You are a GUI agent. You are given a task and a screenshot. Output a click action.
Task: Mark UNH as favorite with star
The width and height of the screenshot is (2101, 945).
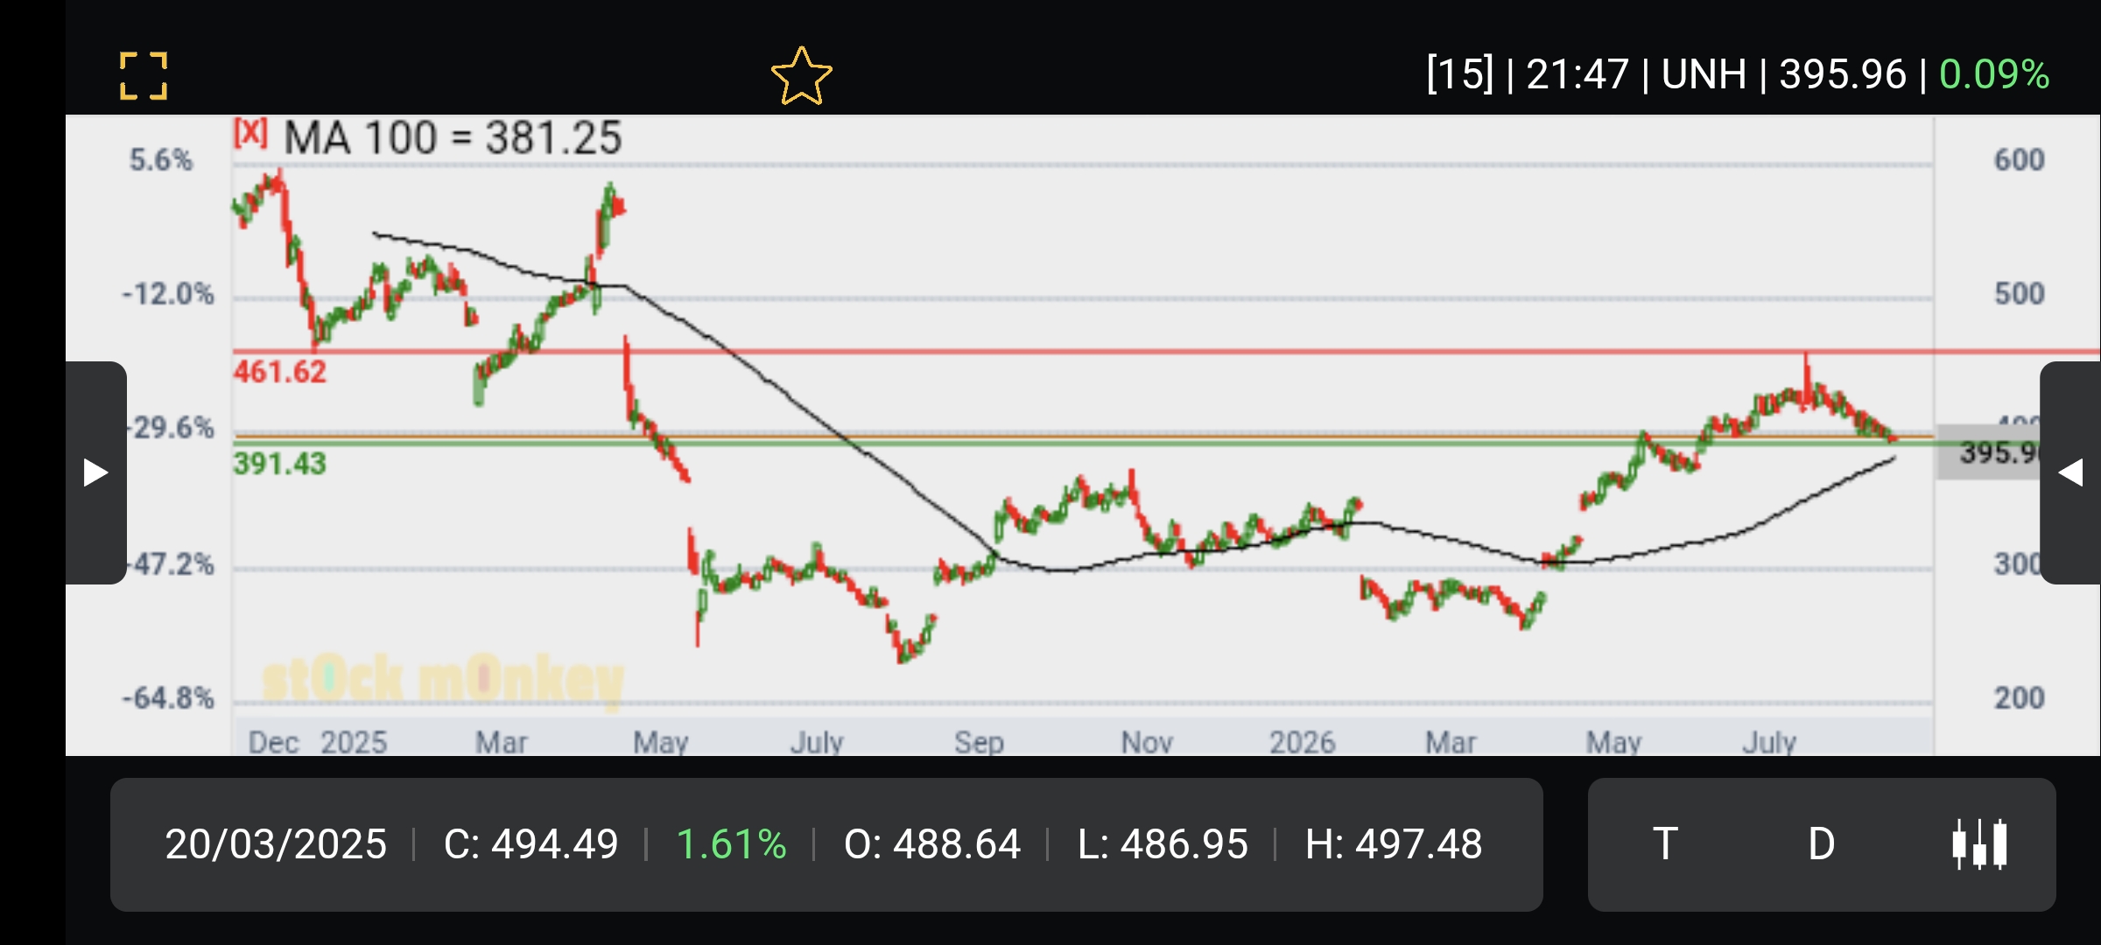(801, 76)
